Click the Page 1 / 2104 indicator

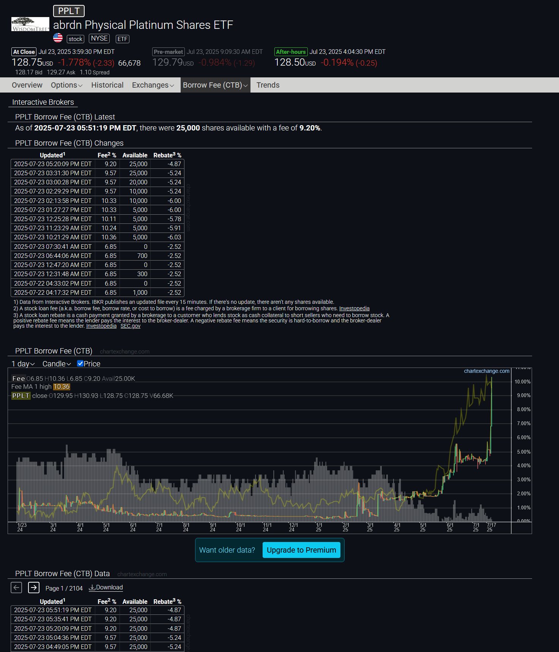pyautogui.click(x=64, y=588)
